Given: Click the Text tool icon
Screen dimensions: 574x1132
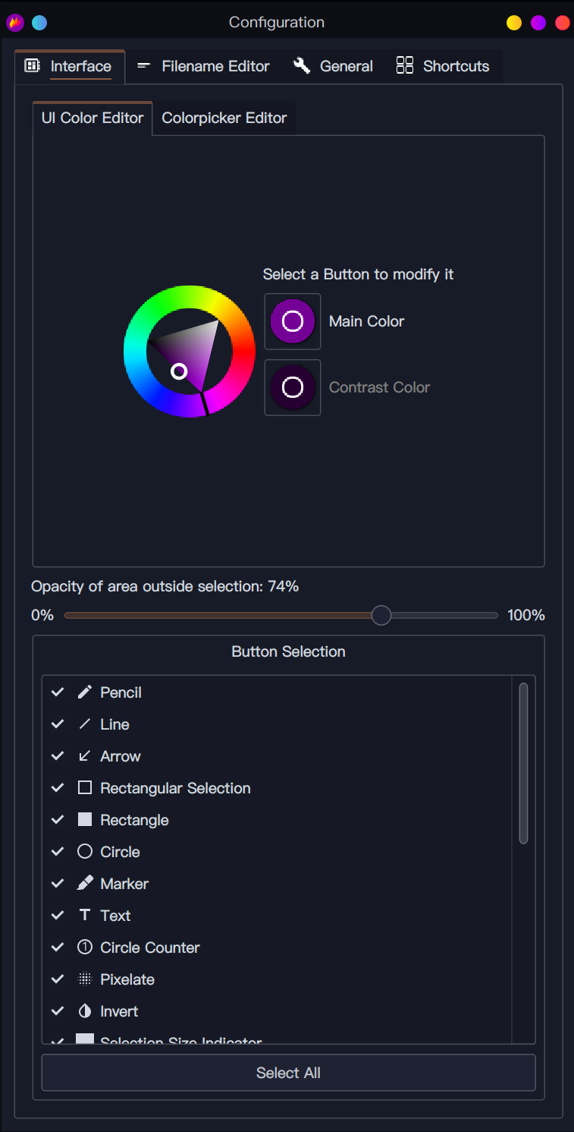Looking at the screenshot, I should tap(85, 916).
